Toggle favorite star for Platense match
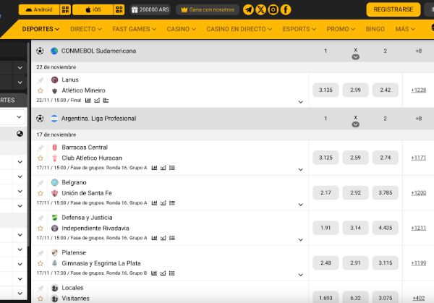This screenshot has height=303, width=434. pyautogui.click(x=41, y=263)
